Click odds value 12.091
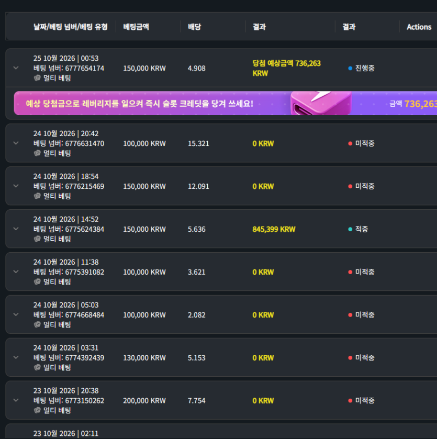This screenshot has width=437, height=439. (x=198, y=186)
